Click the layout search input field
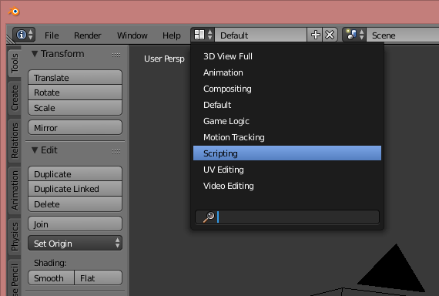 (287, 217)
